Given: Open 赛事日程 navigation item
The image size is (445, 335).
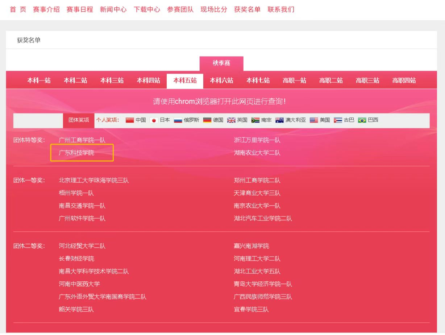Looking at the screenshot, I should pyautogui.click(x=80, y=9).
